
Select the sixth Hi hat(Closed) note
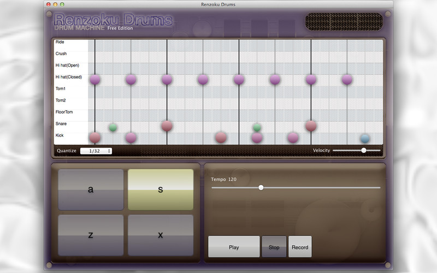point(275,80)
